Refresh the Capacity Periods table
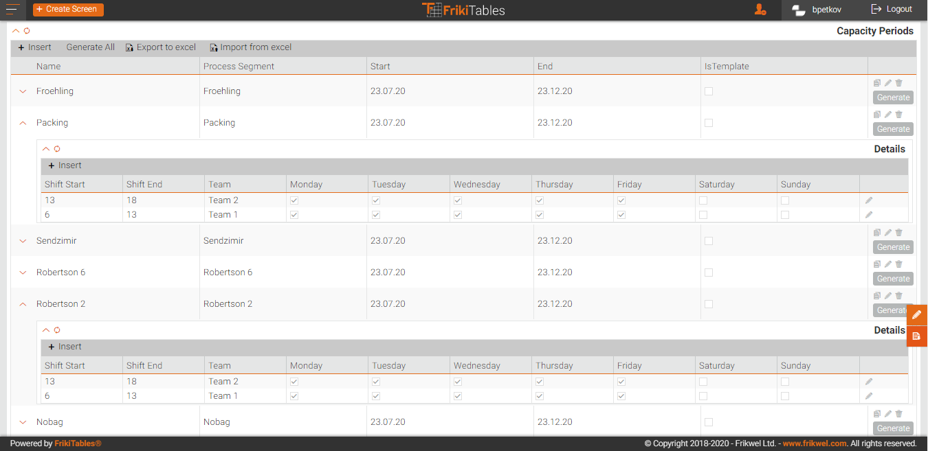 pyautogui.click(x=27, y=31)
